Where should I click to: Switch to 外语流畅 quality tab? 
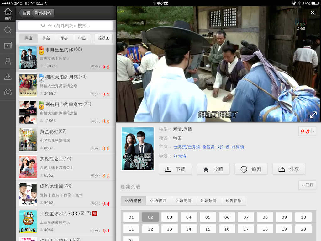point(133,201)
